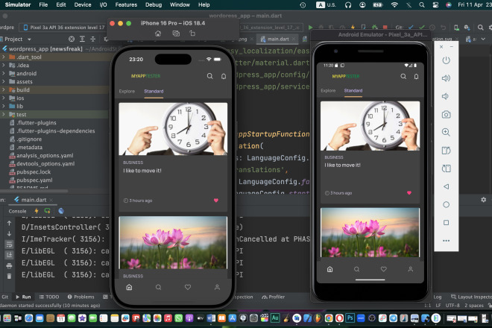This screenshot has height=328, width=492.
Task: Open the search tab in the iPhone bottom bar
Action: [x=159, y=287]
